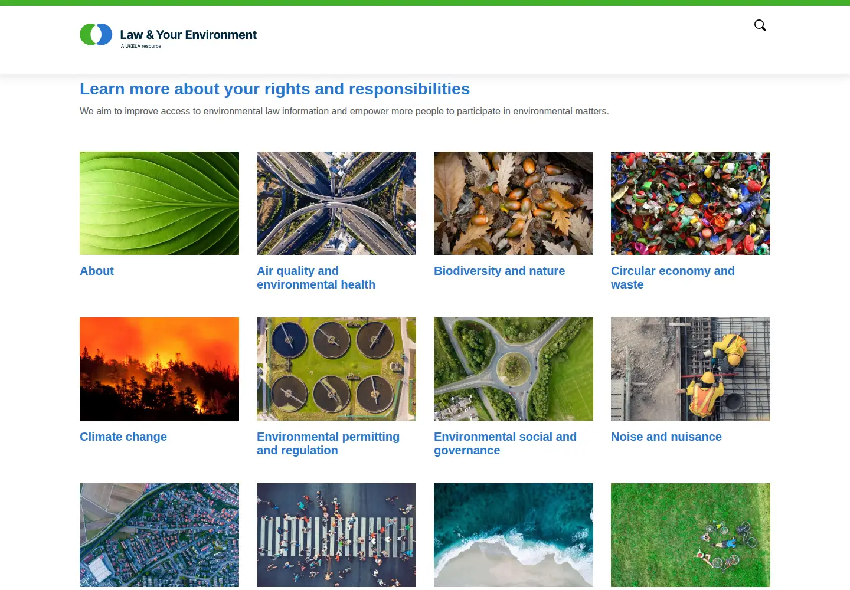The width and height of the screenshot is (850, 590).
Task: Visit Environmental social and governance link
Action: pos(505,444)
